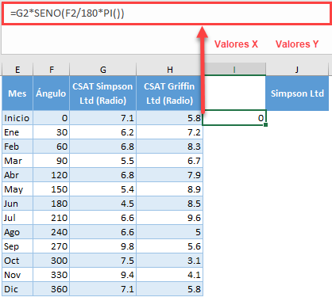Image resolution: width=332 pixels, height=301 pixels.
Task: Click the Simpson Ltd header in column J
Action: [x=297, y=93]
